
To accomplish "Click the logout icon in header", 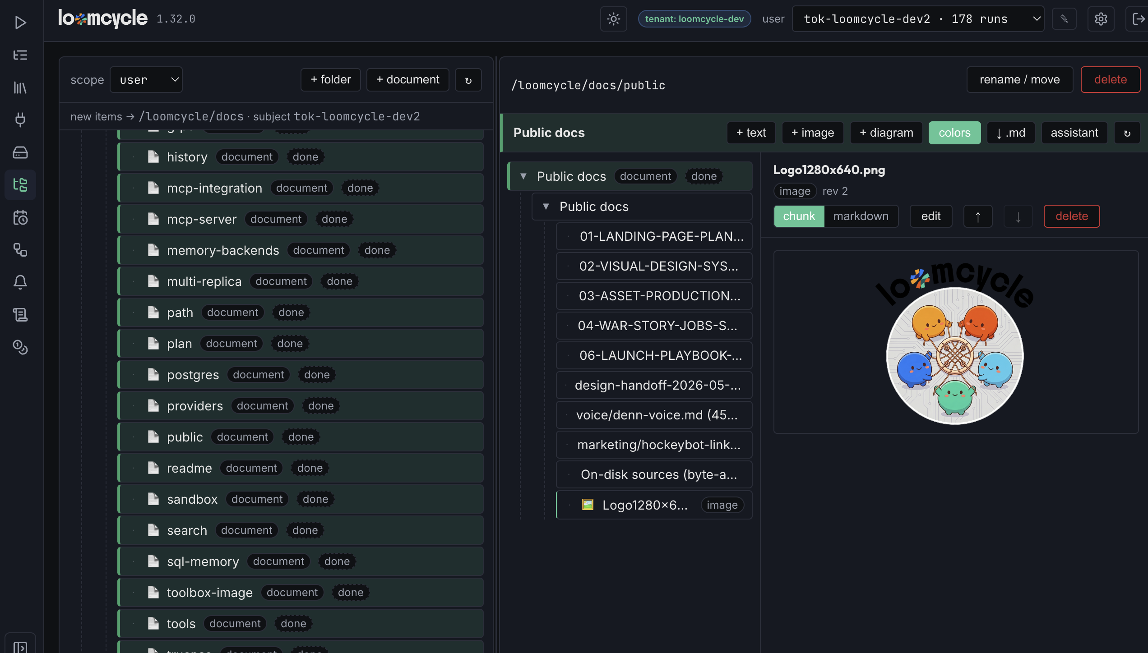I will pos(1137,19).
